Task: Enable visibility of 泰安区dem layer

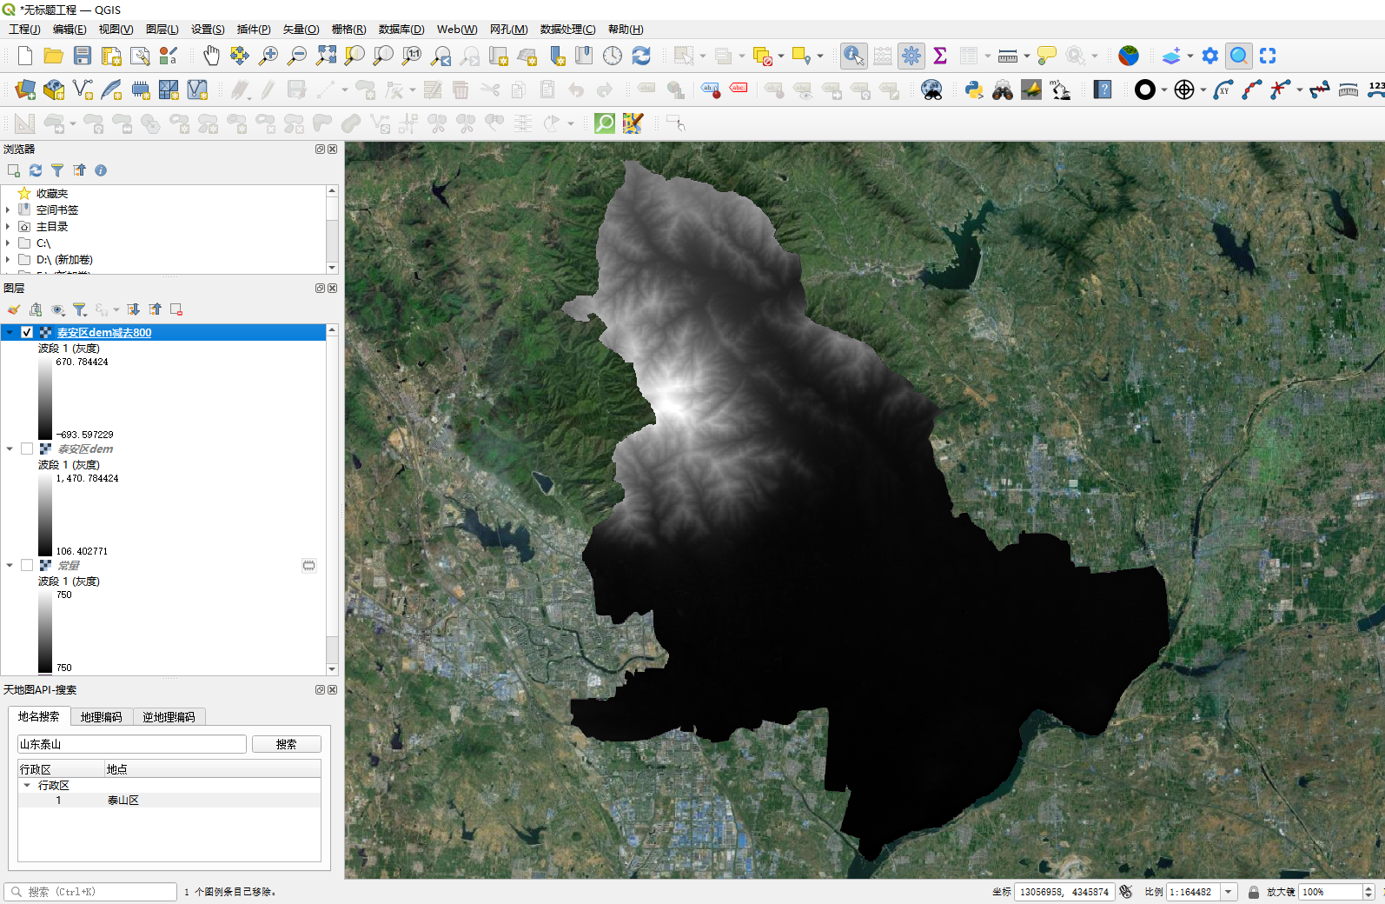Action: tap(27, 449)
